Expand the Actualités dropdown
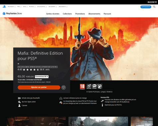The height and width of the screenshot is (126, 158). [53, 7]
